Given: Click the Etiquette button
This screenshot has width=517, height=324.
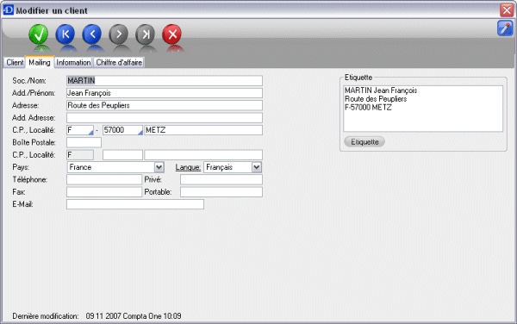Looking at the screenshot, I should [364, 142].
